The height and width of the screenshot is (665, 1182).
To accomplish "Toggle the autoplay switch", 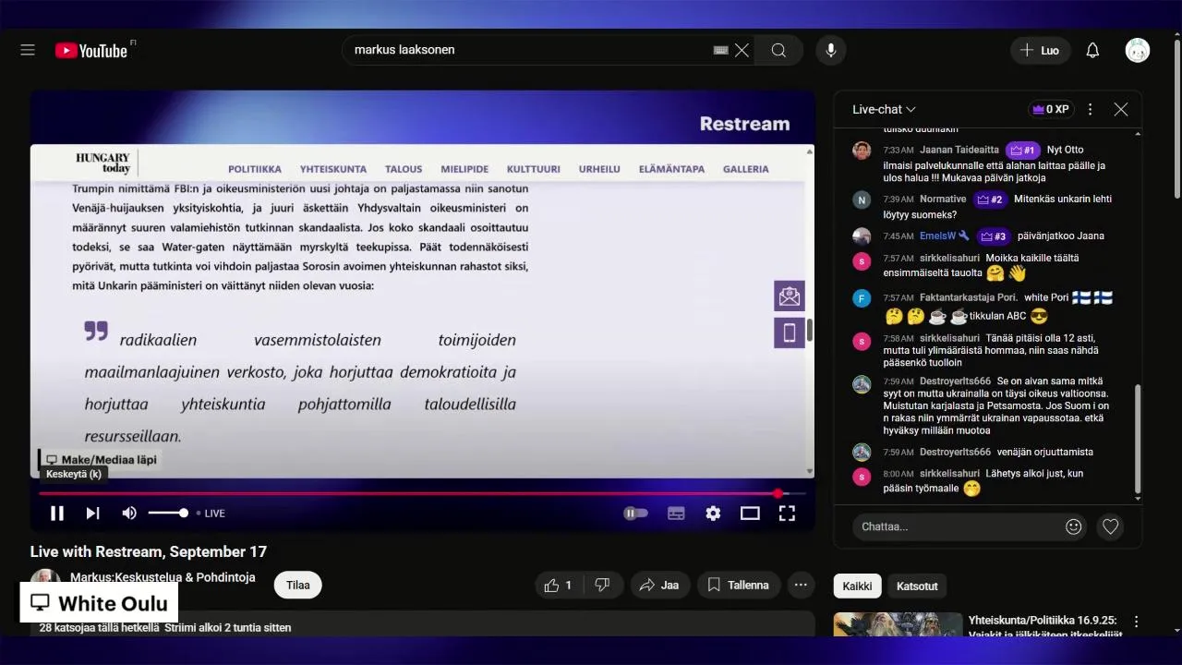I will [x=635, y=513].
